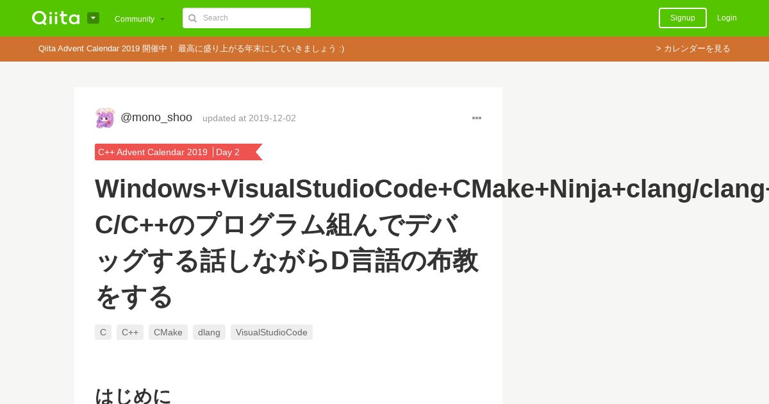Click the Day 2 label
Screen dimensions: 769x404
tap(227, 152)
